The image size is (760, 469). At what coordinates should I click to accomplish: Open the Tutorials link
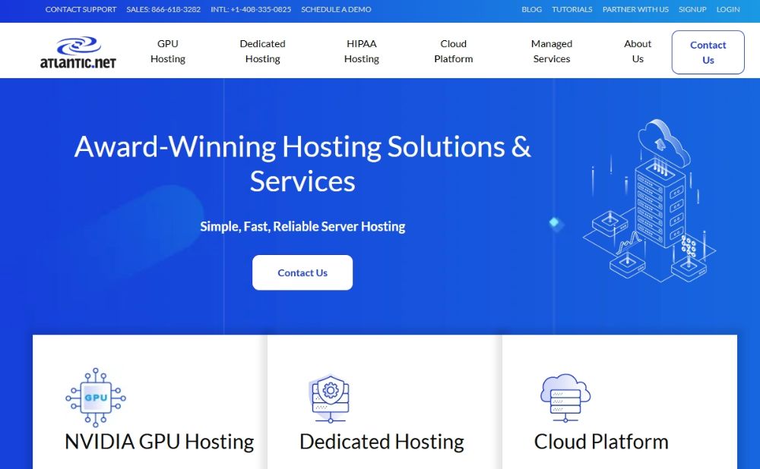click(572, 9)
